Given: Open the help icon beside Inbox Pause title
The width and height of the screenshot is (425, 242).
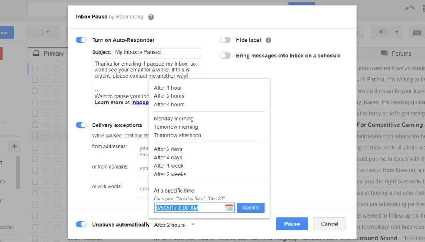Looking at the screenshot, I should pos(151,17).
